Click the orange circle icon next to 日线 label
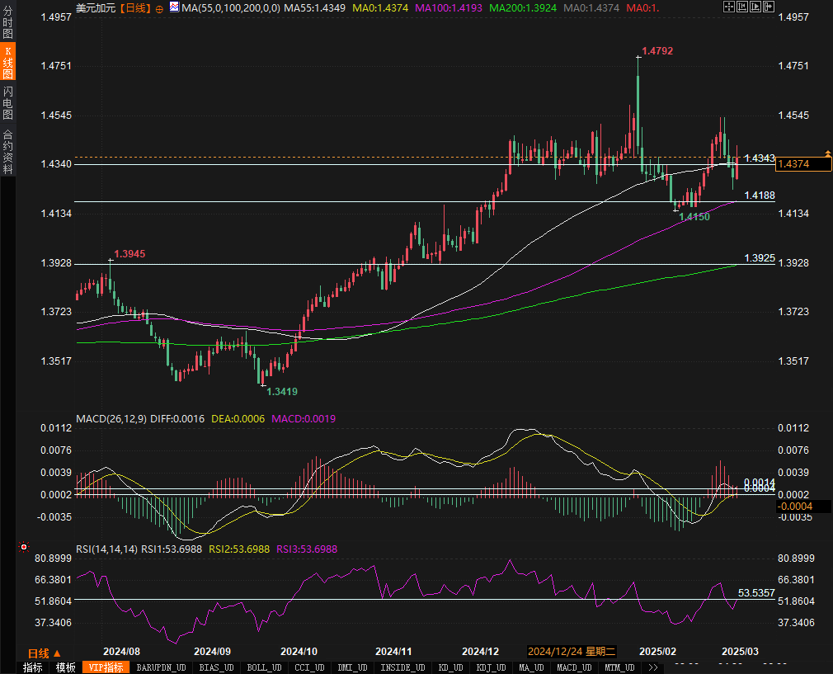 tap(159, 7)
